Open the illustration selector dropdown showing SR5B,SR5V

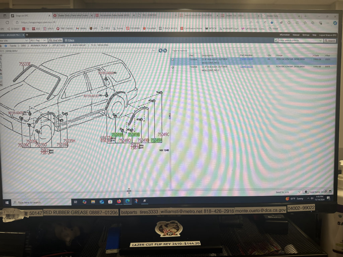153,51
